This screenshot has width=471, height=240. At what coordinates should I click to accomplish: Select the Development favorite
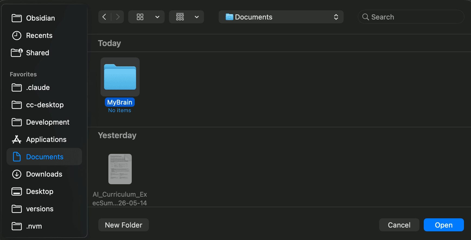click(44, 122)
